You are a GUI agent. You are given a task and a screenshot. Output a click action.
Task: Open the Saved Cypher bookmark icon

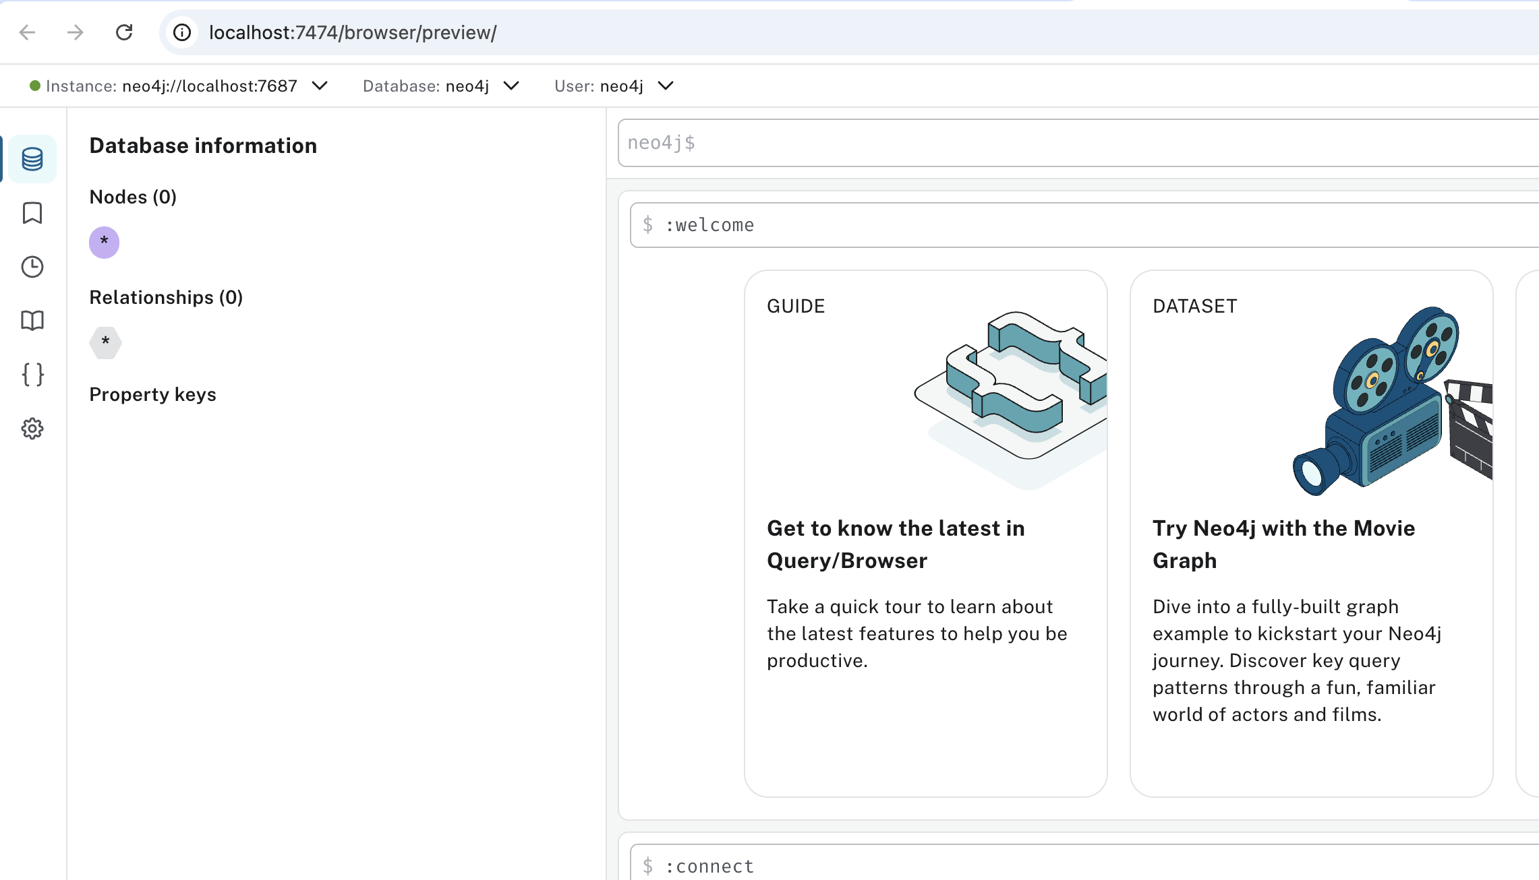(32, 213)
